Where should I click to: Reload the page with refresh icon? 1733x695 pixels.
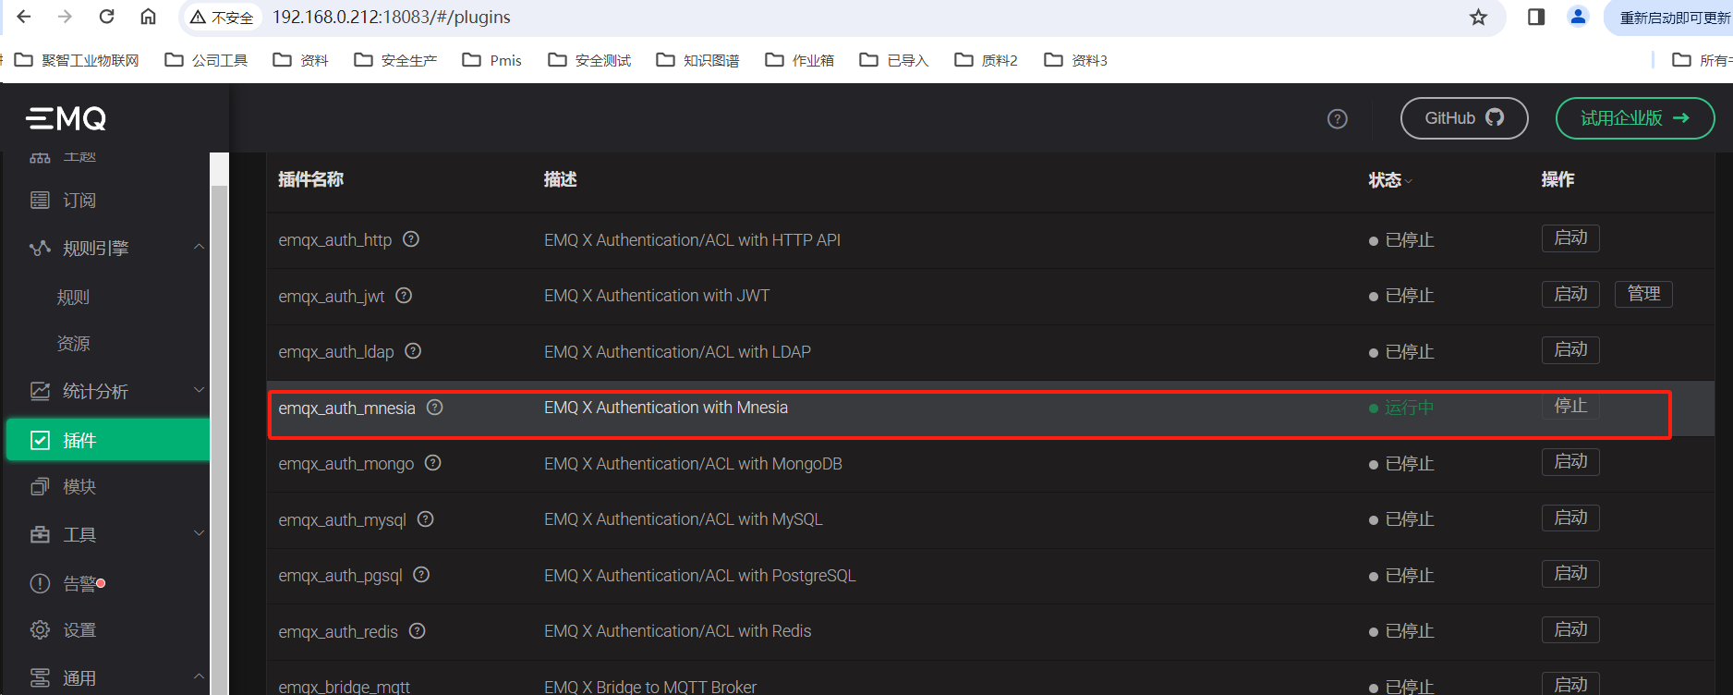[x=107, y=17]
